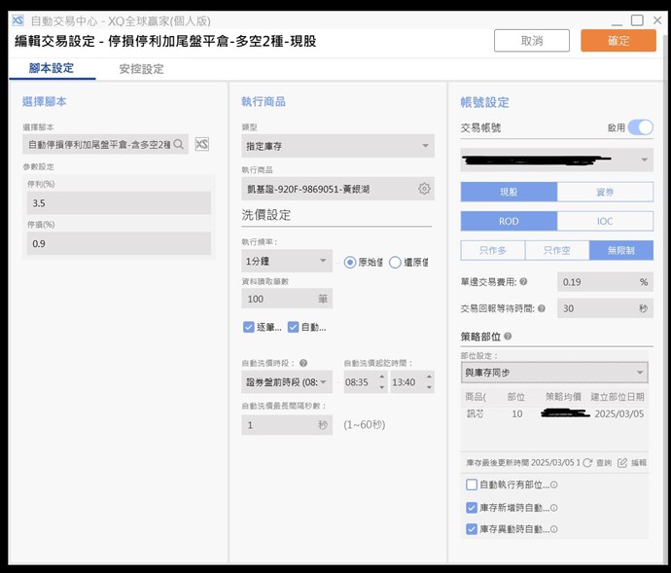Check the 自動執行有部位 checkbox

click(472, 484)
